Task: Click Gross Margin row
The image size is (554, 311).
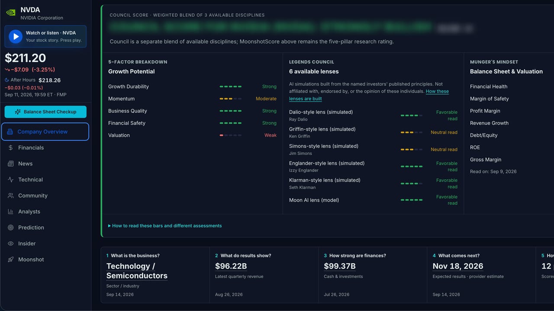Action: click(486, 159)
